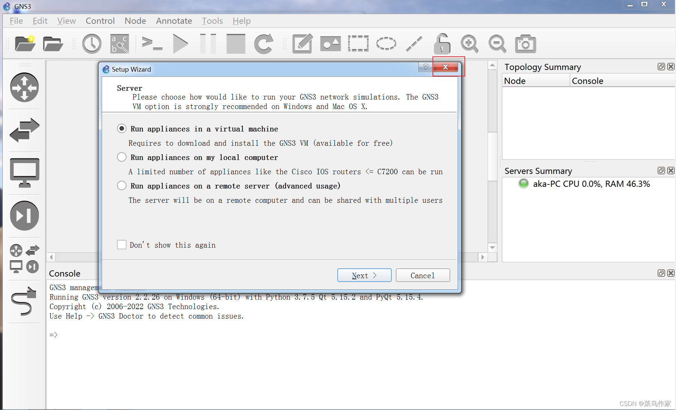Click the Zoom in magnifier icon
676x410 pixels.
(x=470, y=44)
